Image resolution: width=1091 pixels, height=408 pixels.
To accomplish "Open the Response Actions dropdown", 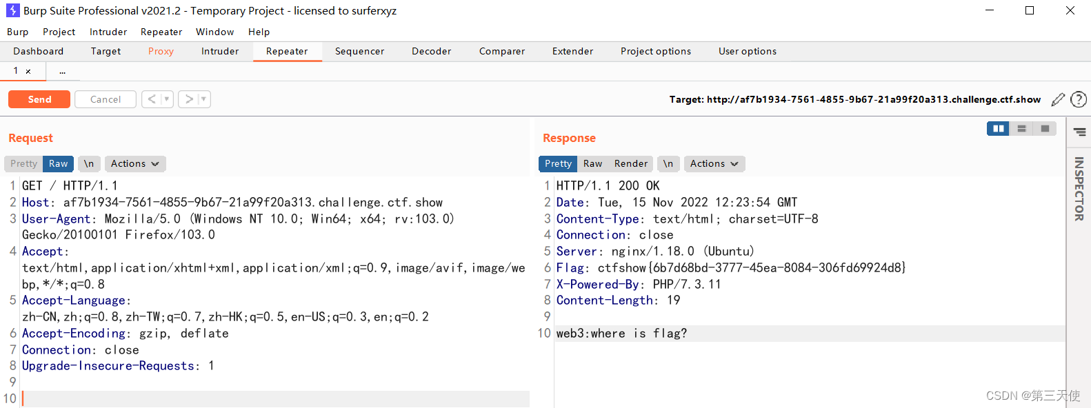I will pyautogui.click(x=714, y=164).
